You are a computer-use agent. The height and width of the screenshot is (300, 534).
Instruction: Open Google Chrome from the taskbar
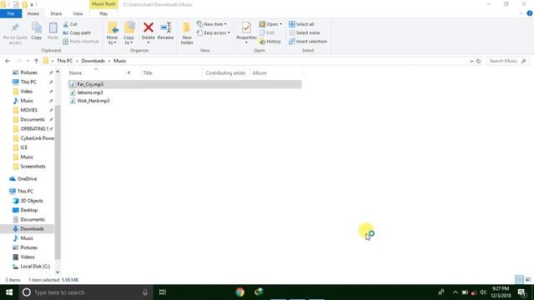pos(239,292)
